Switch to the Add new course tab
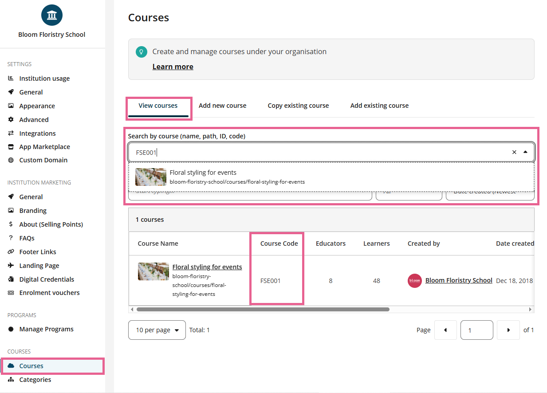The height and width of the screenshot is (393, 547). coord(222,106)
